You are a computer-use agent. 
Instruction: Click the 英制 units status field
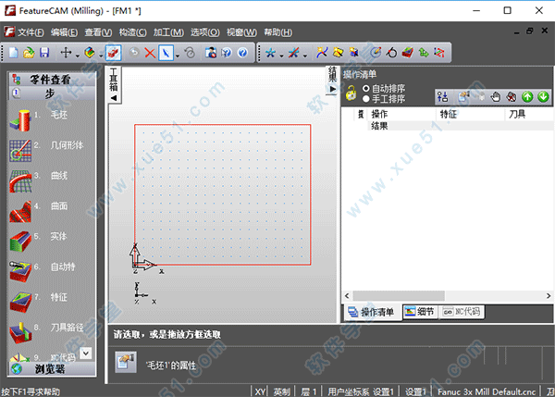point(282,391)
